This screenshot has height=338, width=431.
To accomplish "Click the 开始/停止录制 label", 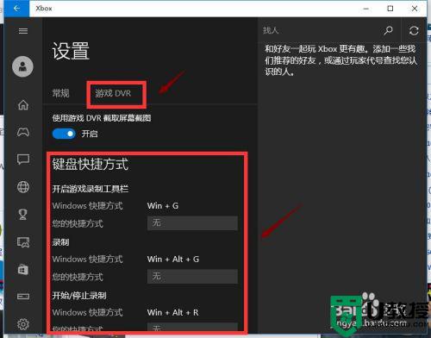I will click(79, 295).
